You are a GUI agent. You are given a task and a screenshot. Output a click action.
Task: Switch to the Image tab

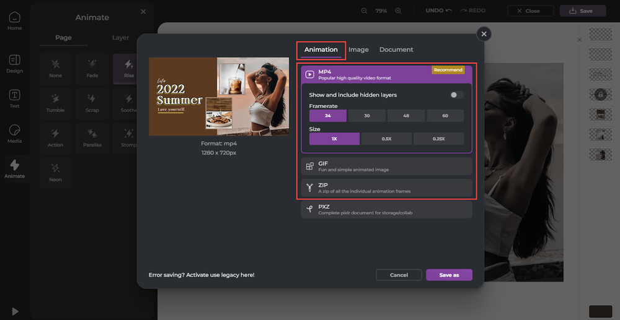(x=358, y=50)
